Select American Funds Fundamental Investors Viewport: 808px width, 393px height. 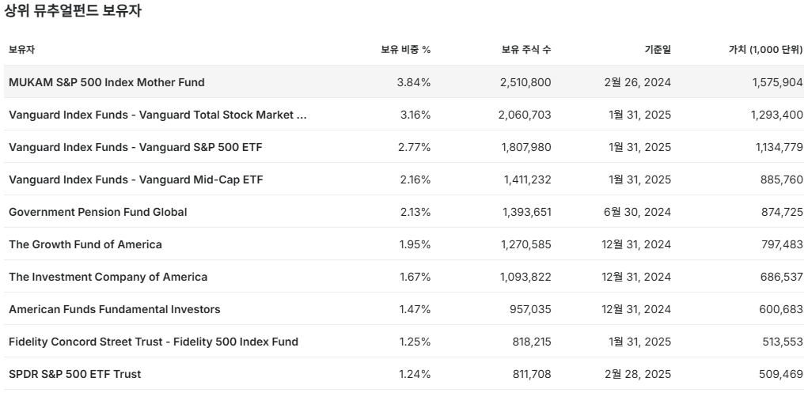click(x=115, y=309)
